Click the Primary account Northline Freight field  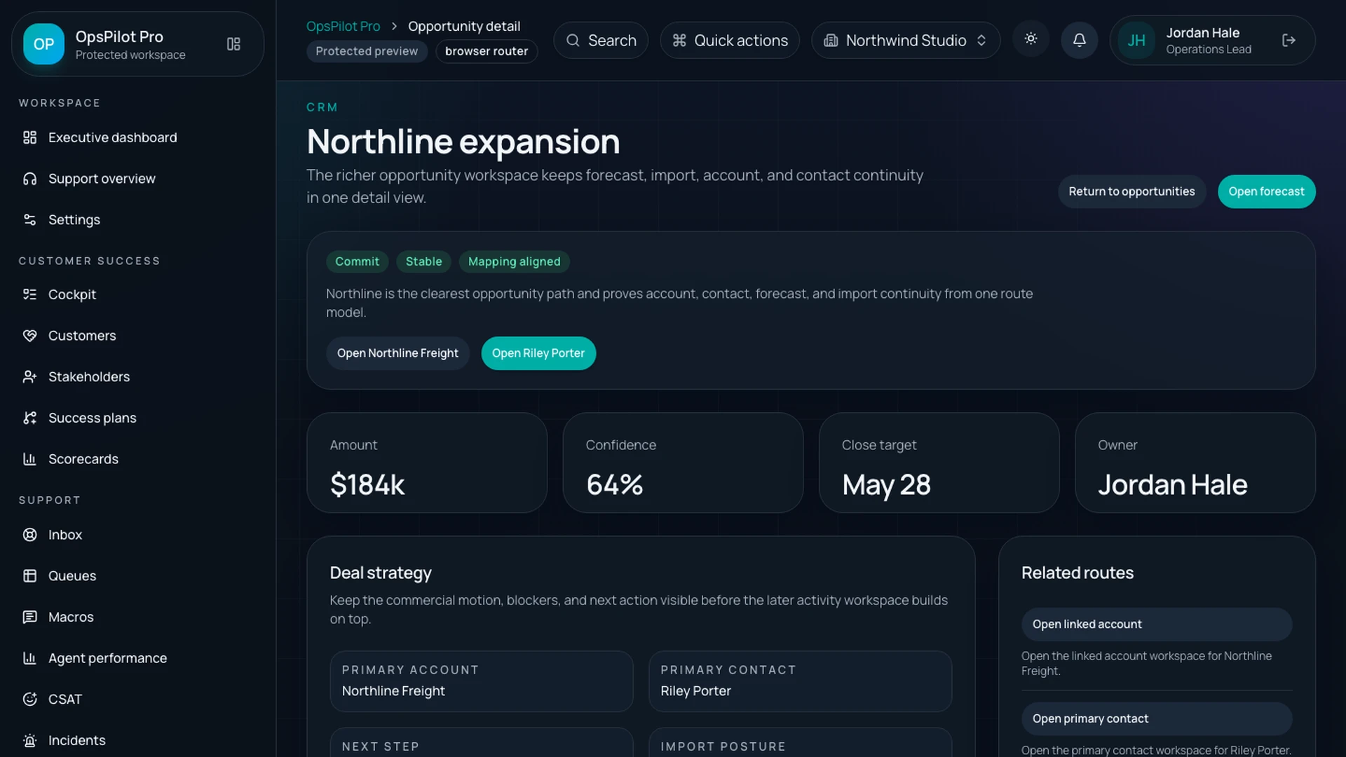coord(482,681)
